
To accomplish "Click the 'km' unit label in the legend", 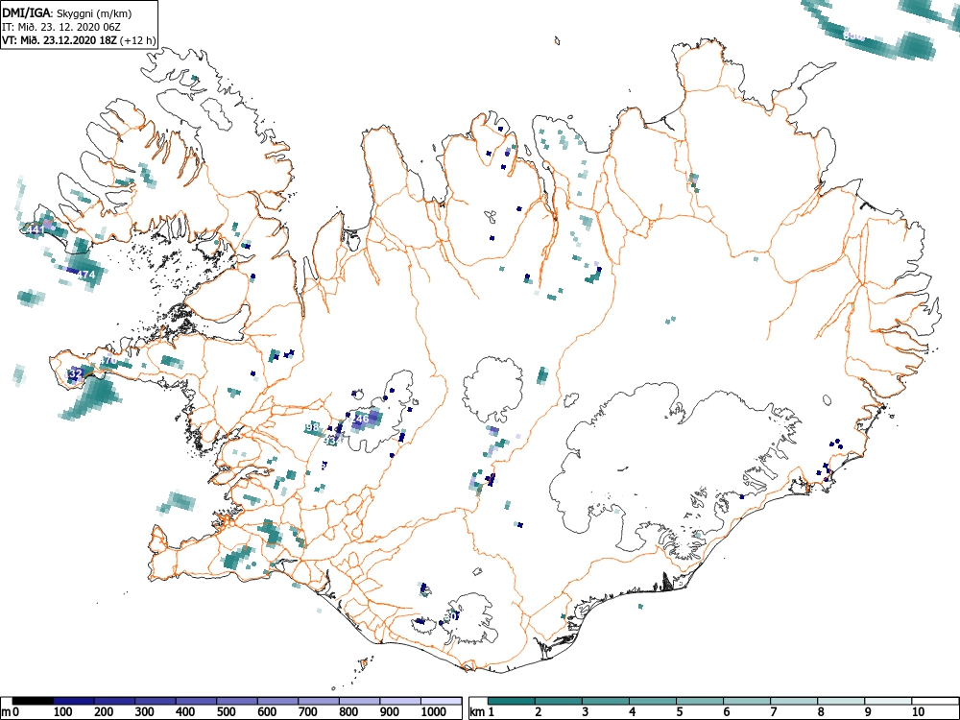I will tap(478, 712).
